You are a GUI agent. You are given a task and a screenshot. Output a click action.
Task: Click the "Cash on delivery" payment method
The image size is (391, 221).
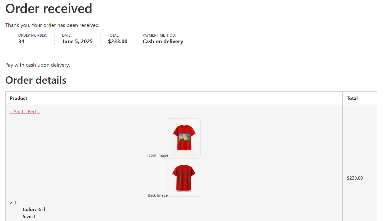(163, 42)
